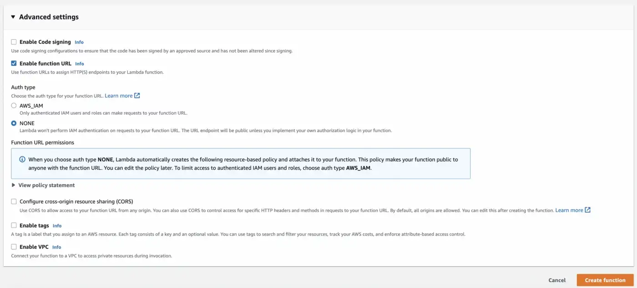
Task: Check Configure cross-origin resource sharing (CORS)
Action: coord(14,201)
